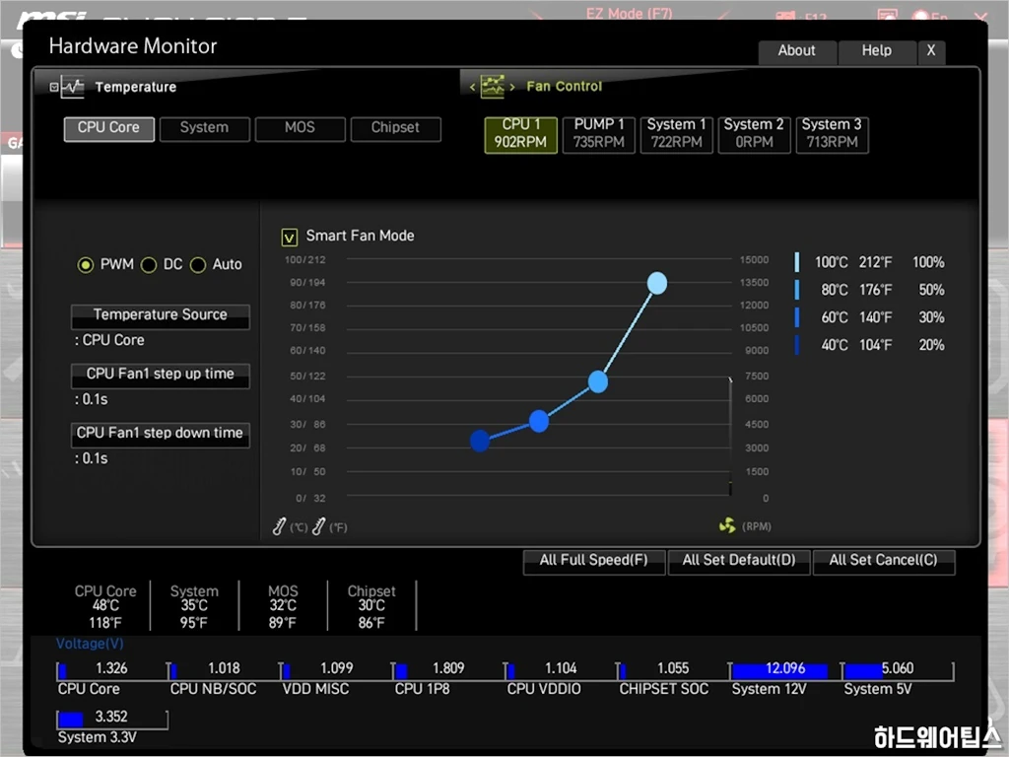Screen dimensions: 1009x757
Task: Click the System 5V 5.060 voltage bar
Action: [898, 671]
